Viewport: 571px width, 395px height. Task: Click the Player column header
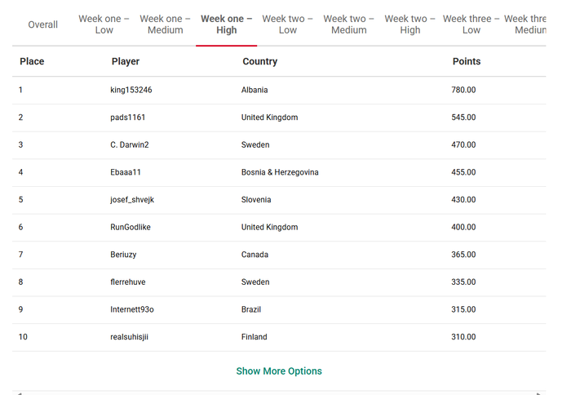(x=126, y=61)
